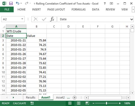The image size is (135, 106).
Task: Open the FILE tab
Action: click(7, 9)
